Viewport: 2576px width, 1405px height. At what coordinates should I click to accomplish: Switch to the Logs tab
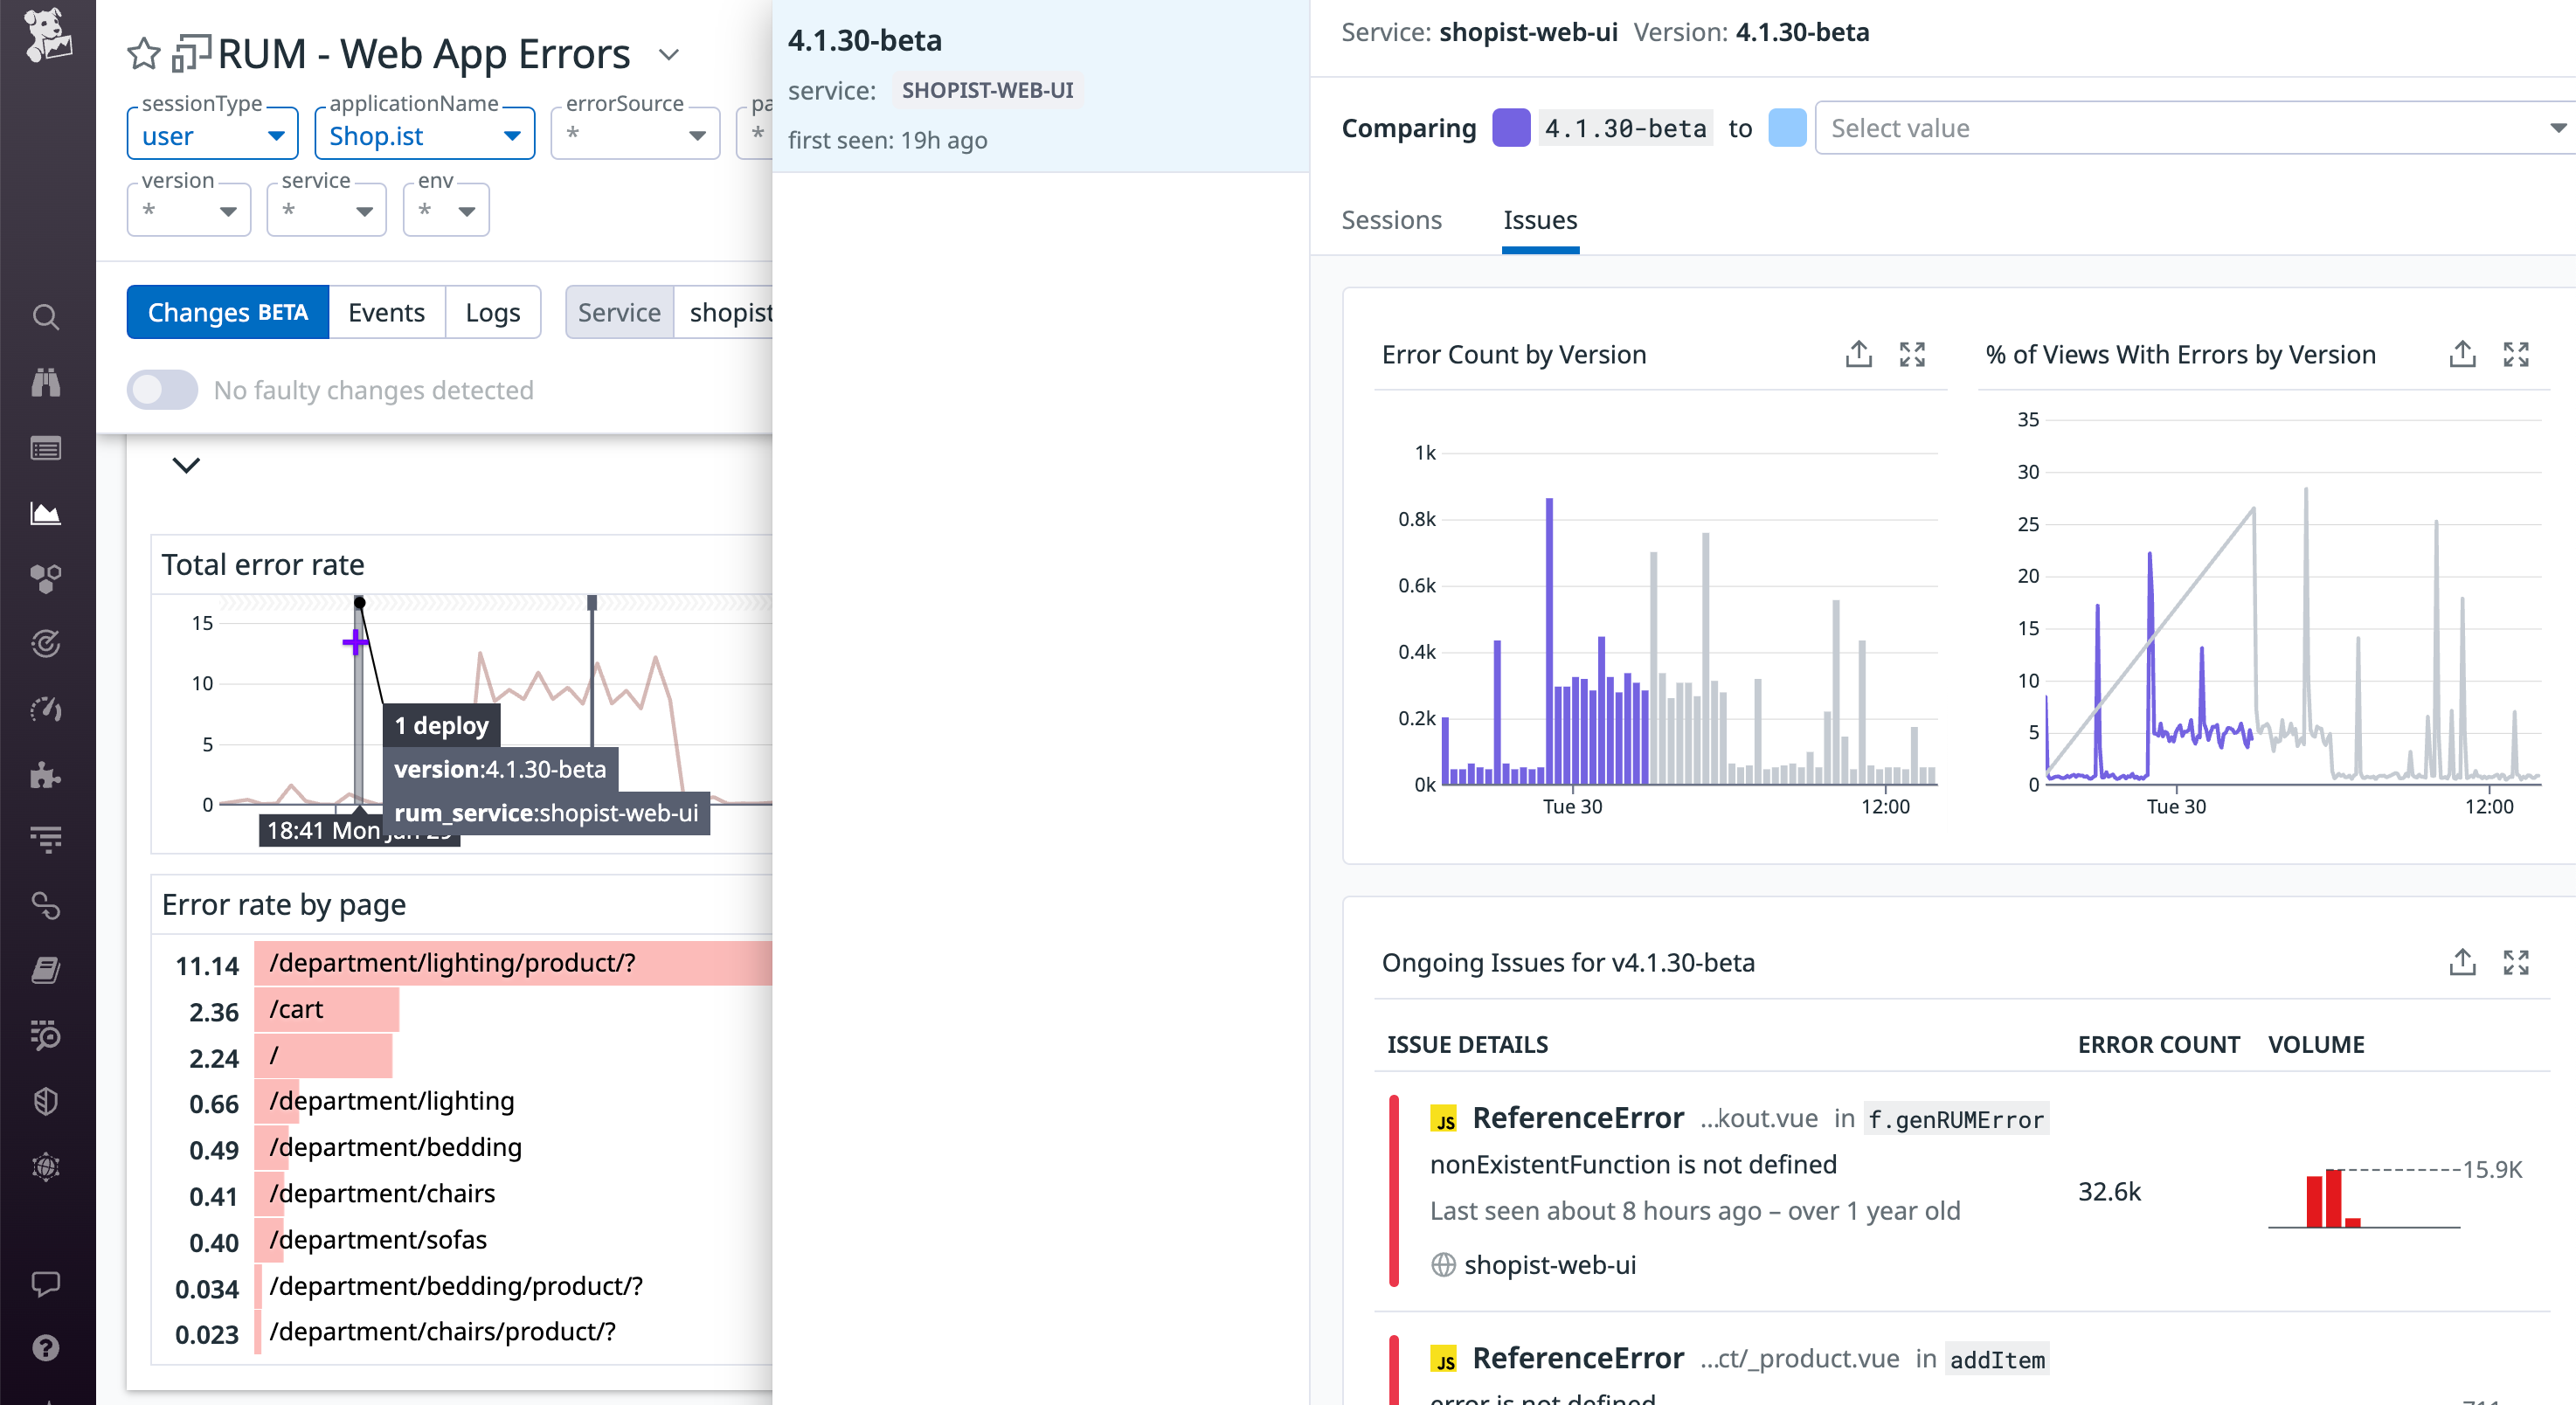click(x=492, y=311)
